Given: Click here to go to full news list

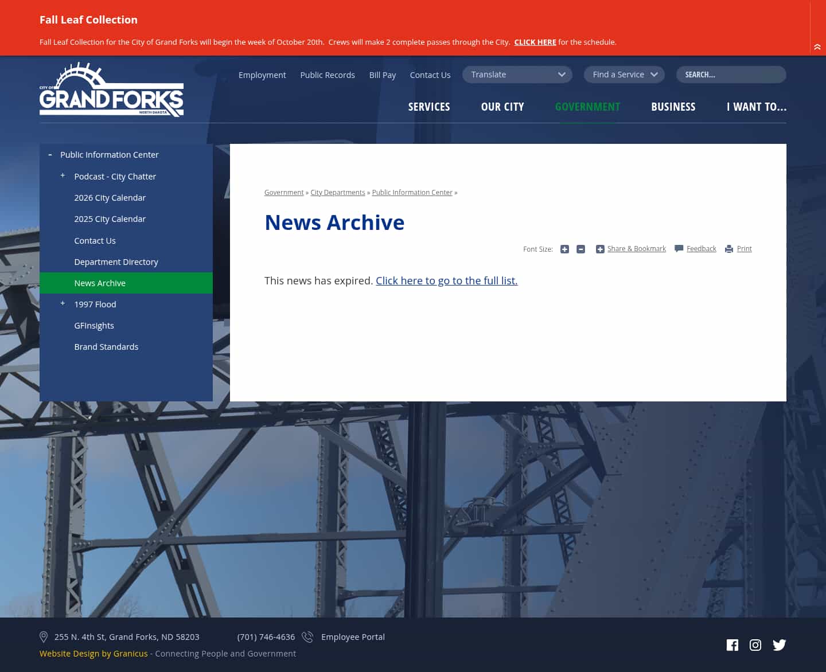Looking at the screenshot, I should point(446,281).
